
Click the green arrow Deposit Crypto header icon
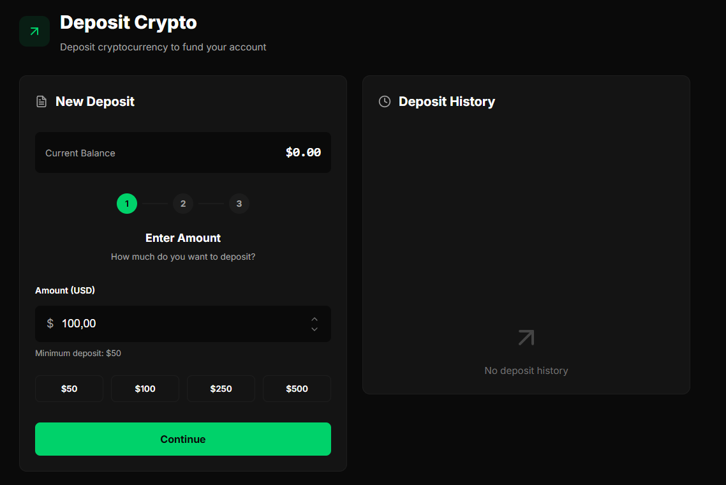tap(34, 31)
